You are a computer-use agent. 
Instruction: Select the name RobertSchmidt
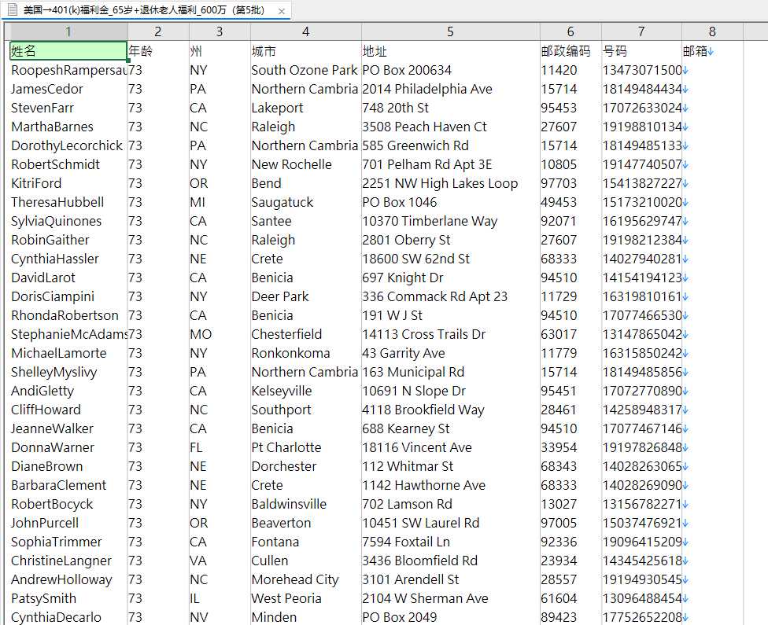tap(55, 164)
